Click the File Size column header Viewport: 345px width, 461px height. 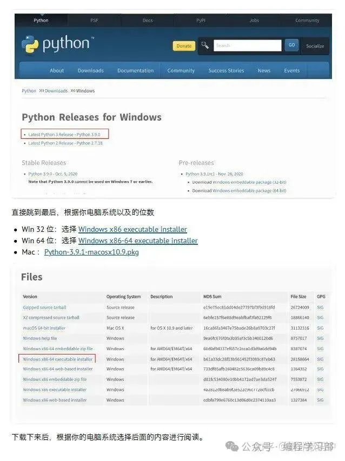click(298, 296)
